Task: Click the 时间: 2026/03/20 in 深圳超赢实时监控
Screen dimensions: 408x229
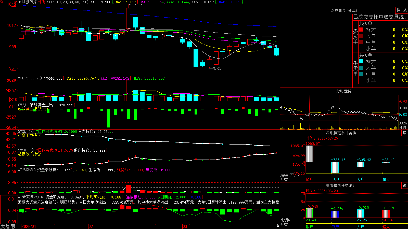Action: pyautogui.click(x=322, y=138)
